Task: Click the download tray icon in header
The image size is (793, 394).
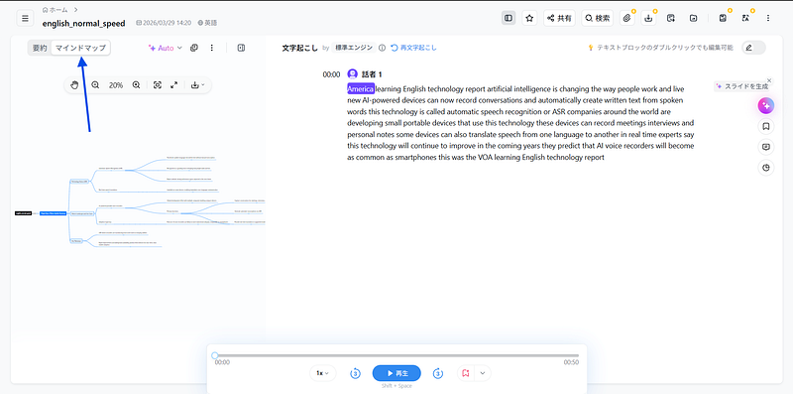Action: (x=648, y=18)
